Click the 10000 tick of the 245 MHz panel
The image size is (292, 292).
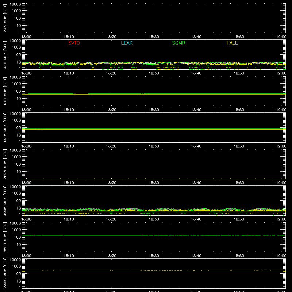[x=15, y=4]
